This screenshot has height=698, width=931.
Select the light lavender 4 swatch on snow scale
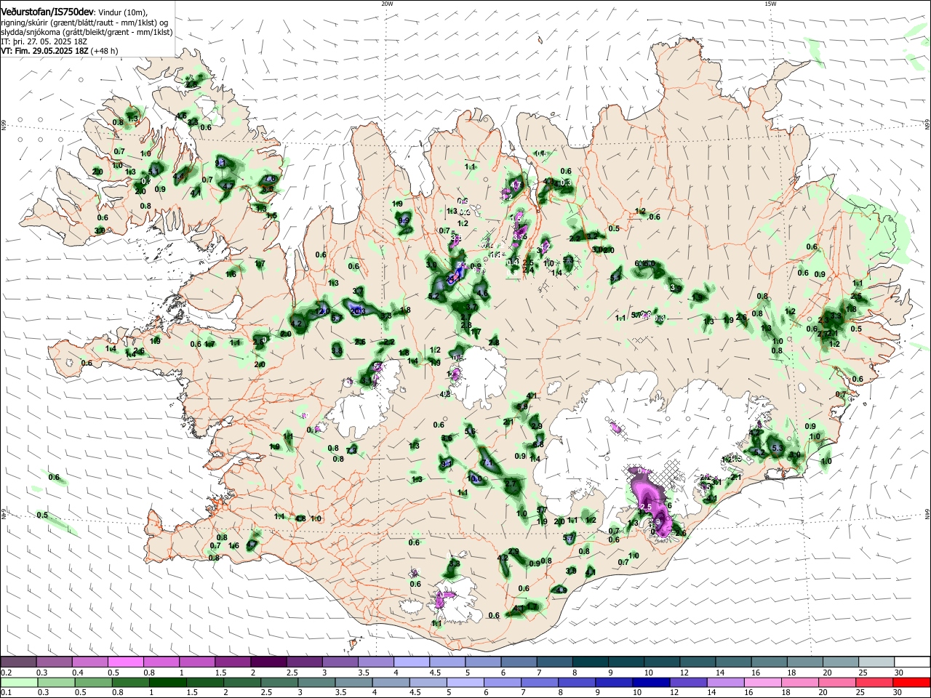tap(412, 662)
